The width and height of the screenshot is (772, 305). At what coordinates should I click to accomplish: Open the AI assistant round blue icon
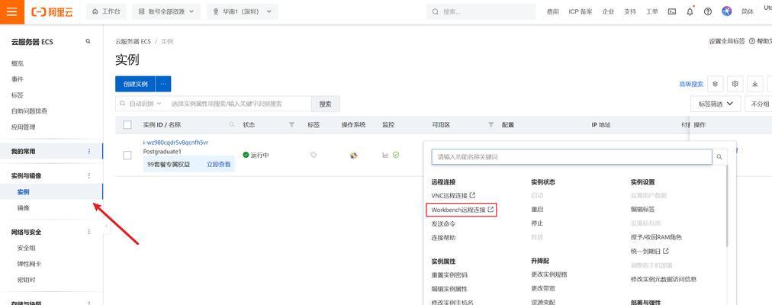(727, 11)
